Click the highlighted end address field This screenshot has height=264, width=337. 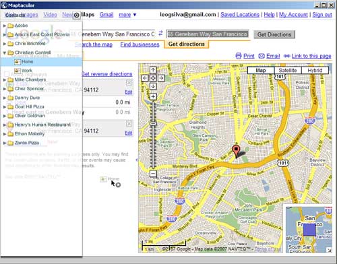coord(208,34)
